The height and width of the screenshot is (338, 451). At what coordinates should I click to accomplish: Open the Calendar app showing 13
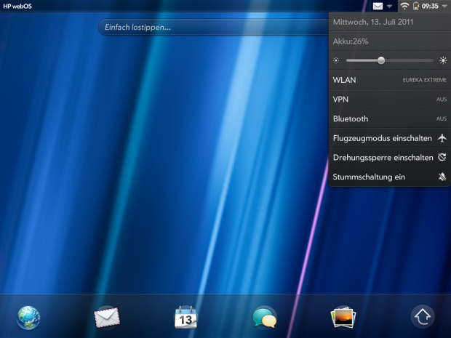(185, 318)
